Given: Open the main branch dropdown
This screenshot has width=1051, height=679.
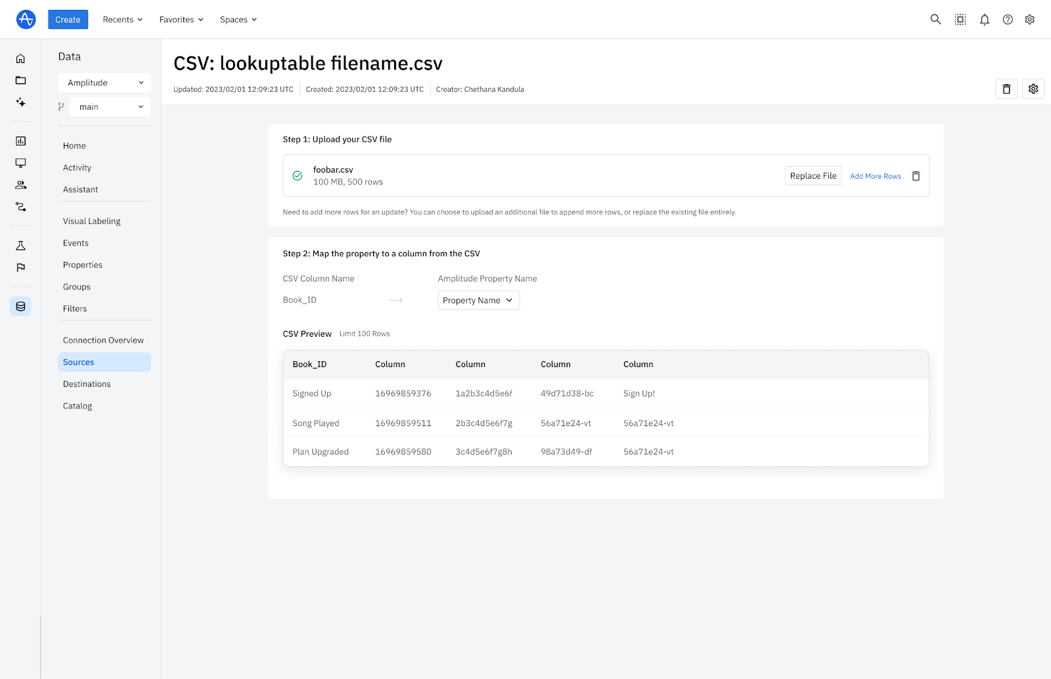Looking at the screenshot, I should [x=110, y=106].
